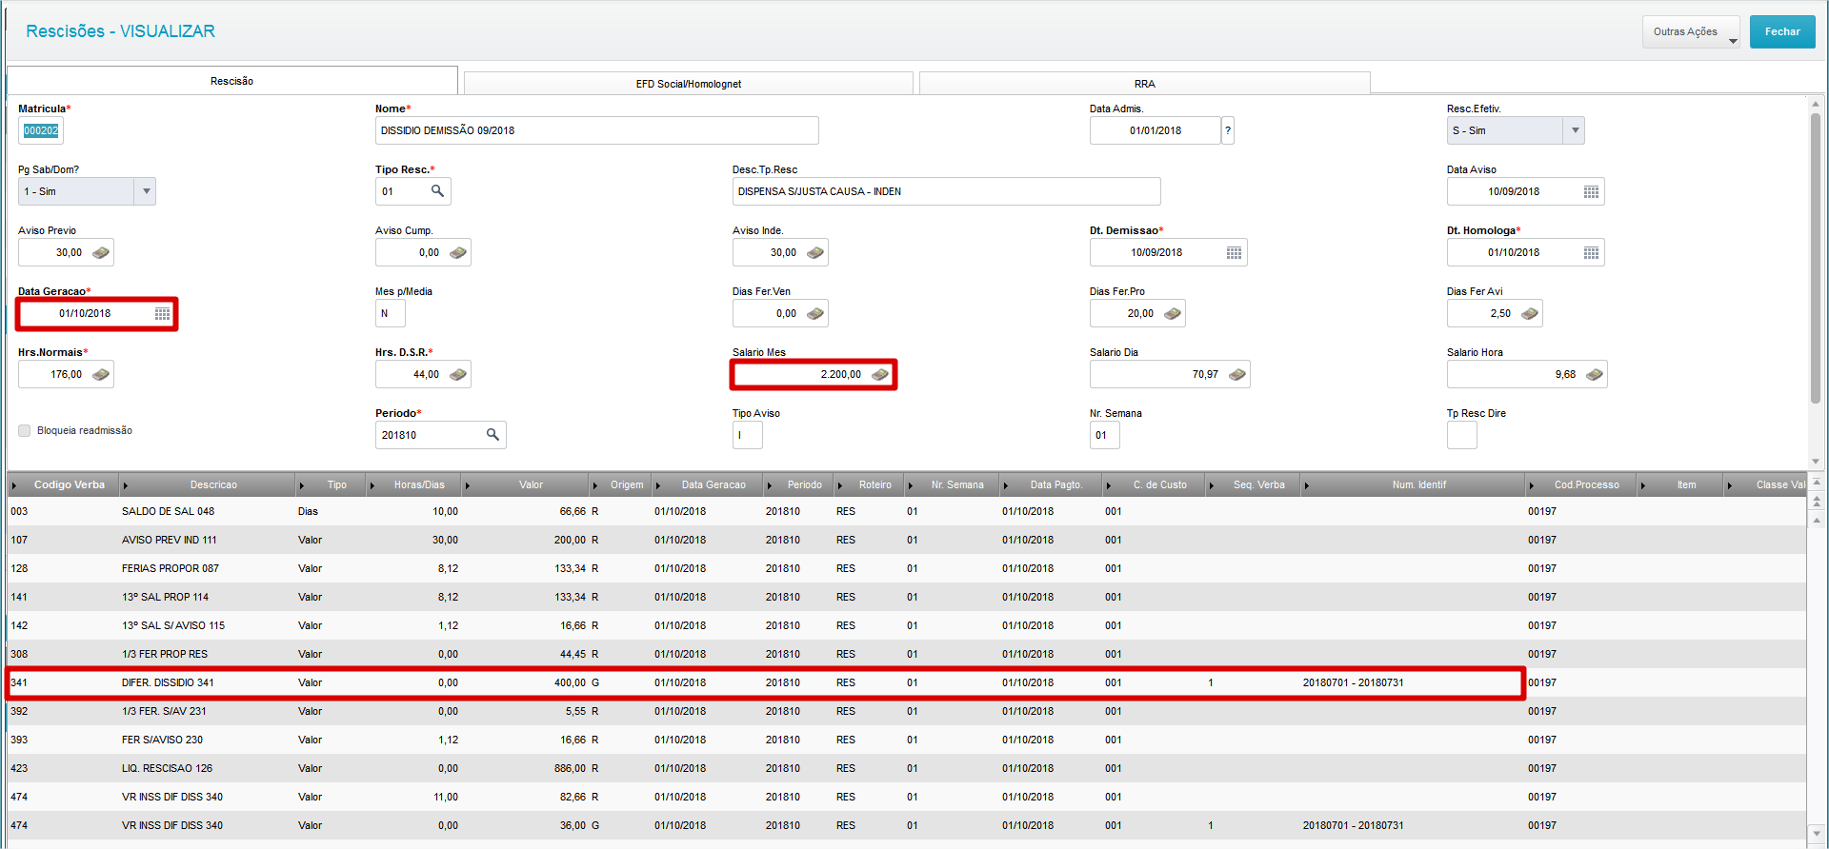Screen dimensions: 1829x849
Task: Click the Fechar button
Action: point(1782,32)
